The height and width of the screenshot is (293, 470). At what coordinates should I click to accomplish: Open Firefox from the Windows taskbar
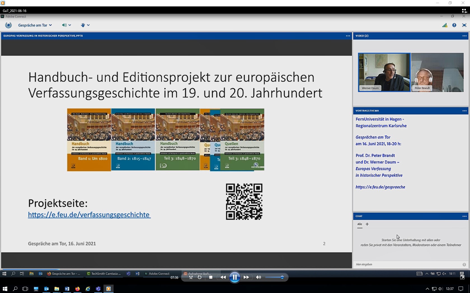[77, 289]
